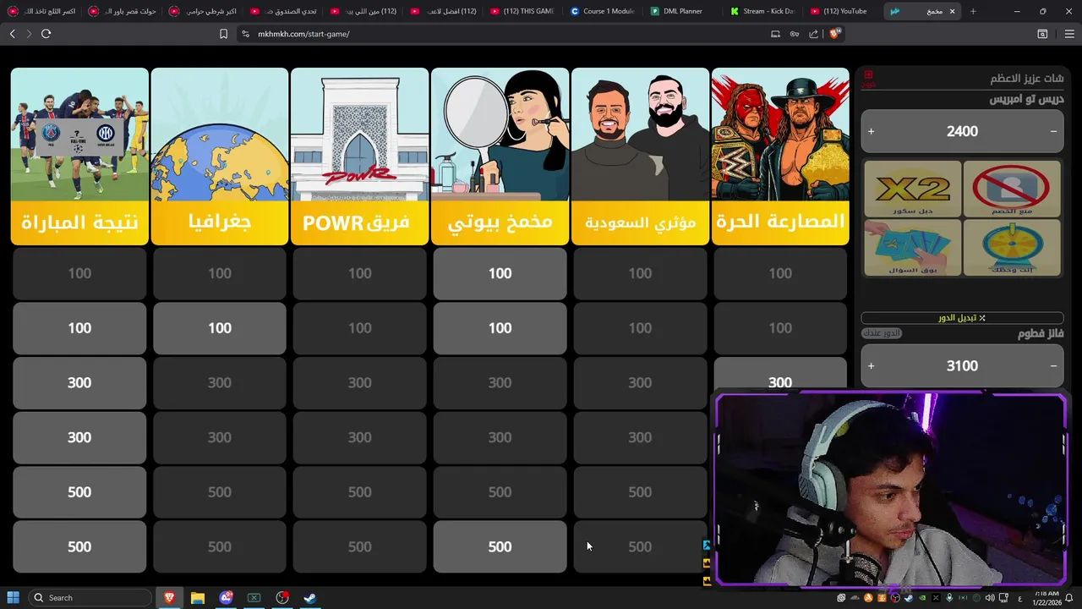The width and height of the screenshot is (1082, 609).
Task: Open Brave browser from the taskbar
Action: [169, 597]
